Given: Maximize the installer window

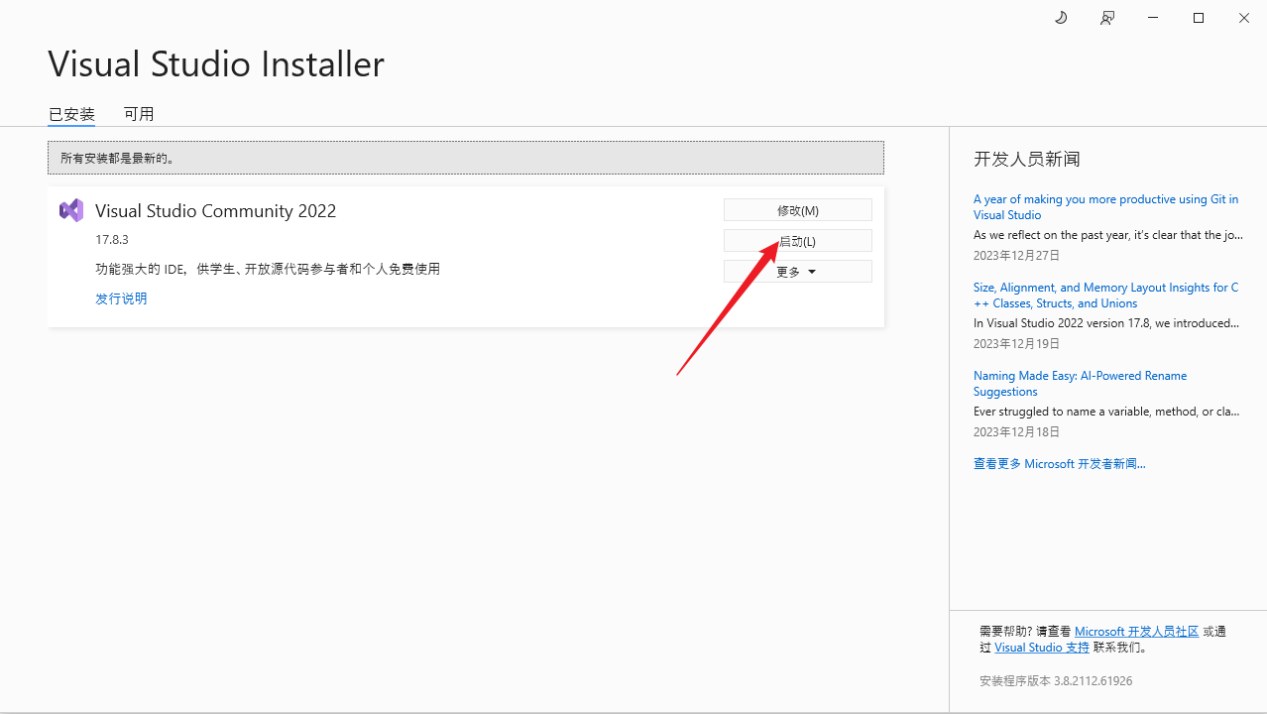Looking at the screenshot, I should [1199, 18].
